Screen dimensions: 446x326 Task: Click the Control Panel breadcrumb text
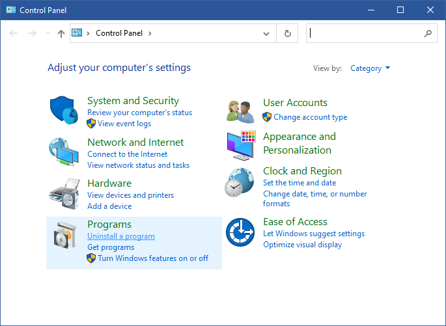119,33
